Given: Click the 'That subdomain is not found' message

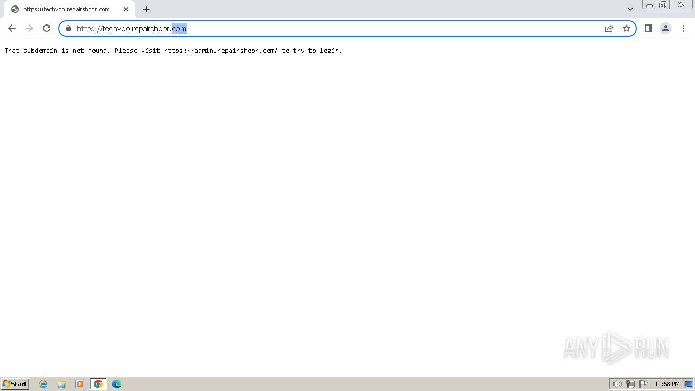Looking at the screenshot, I should pos(173,51).
